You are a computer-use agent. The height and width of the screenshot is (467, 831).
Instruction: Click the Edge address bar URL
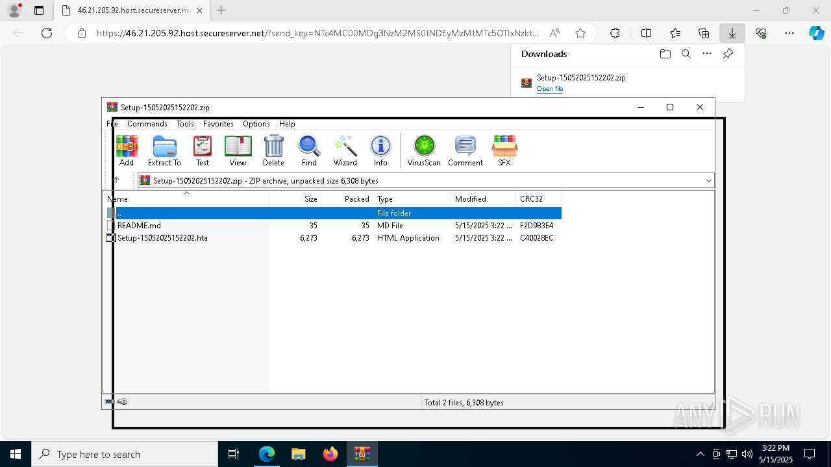pos(317,33)
